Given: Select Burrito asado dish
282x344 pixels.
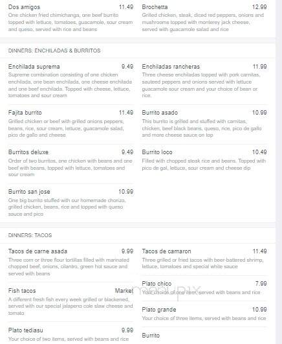Looking at the screenshot, I should [x=160, y=113].
